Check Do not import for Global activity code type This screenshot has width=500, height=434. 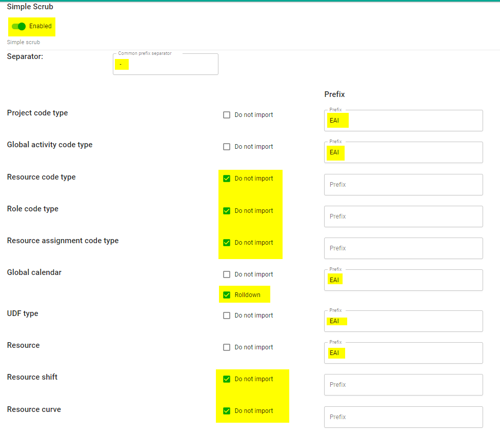tap(227, 147)
